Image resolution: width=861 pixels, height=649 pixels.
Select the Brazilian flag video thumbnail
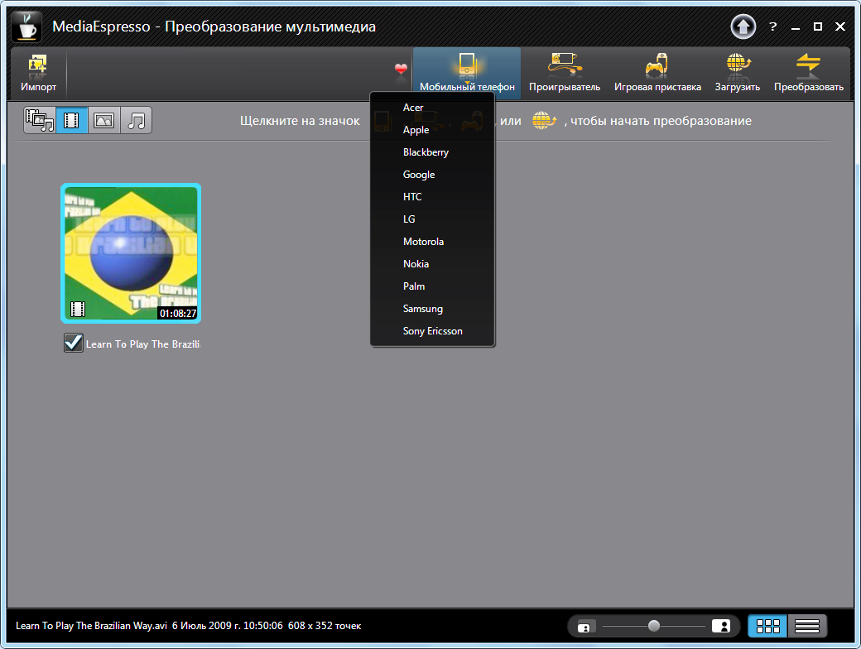131,253
